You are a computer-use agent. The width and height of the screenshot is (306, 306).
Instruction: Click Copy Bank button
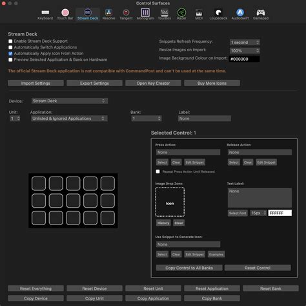pyautogui.click(x=212, y=298)
